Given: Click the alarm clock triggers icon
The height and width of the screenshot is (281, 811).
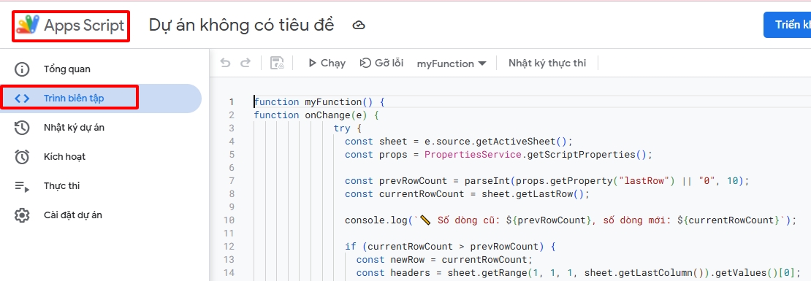Looking at the screenshot, I should (22, 157).
